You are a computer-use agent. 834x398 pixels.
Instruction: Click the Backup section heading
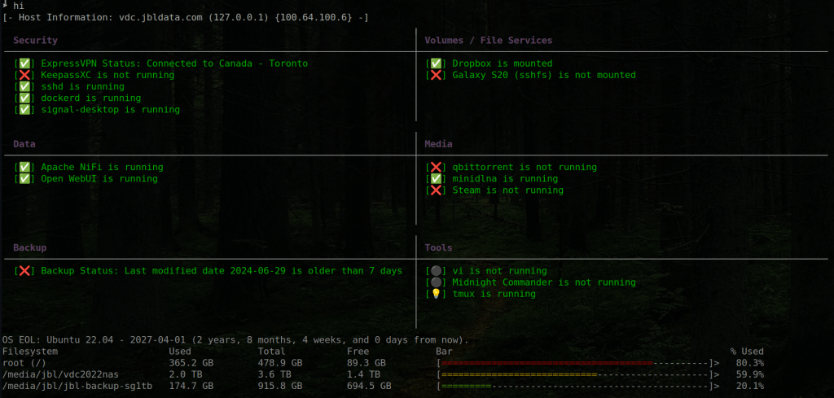[30, 247]
